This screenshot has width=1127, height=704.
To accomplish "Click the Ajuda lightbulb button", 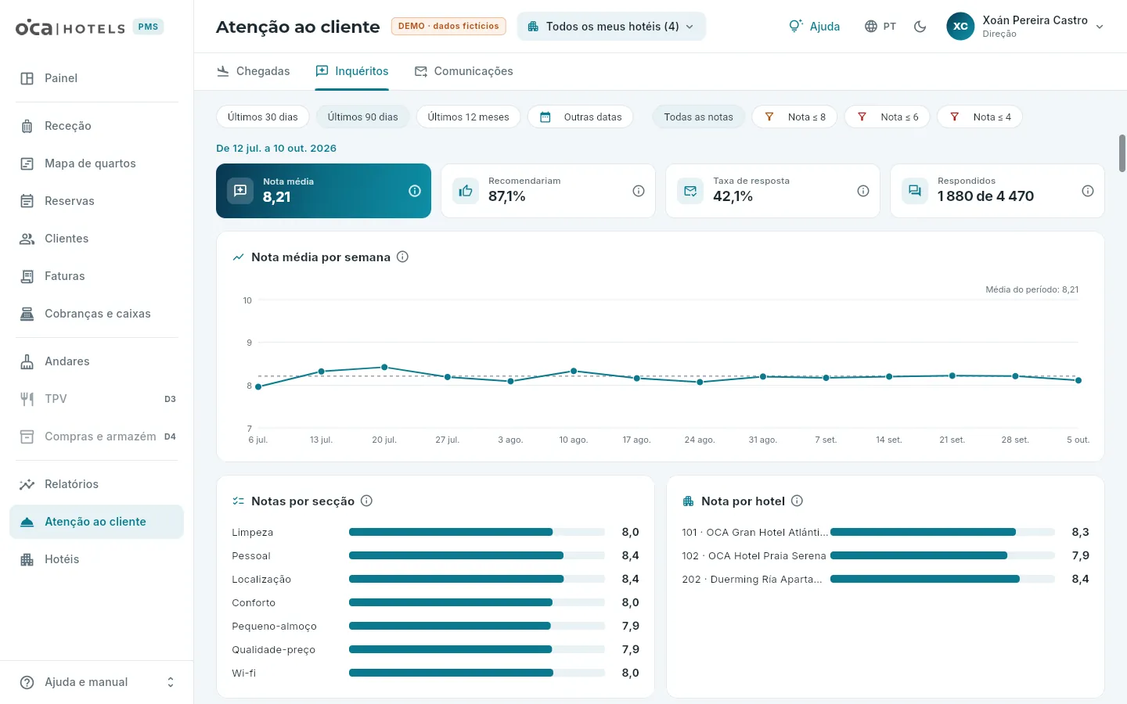I will click(815, 27).
